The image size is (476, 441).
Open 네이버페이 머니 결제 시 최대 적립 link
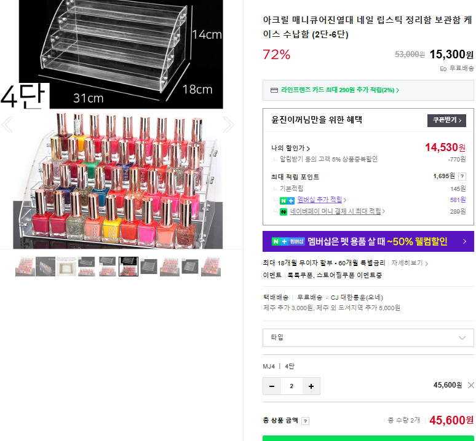point(337,211)
